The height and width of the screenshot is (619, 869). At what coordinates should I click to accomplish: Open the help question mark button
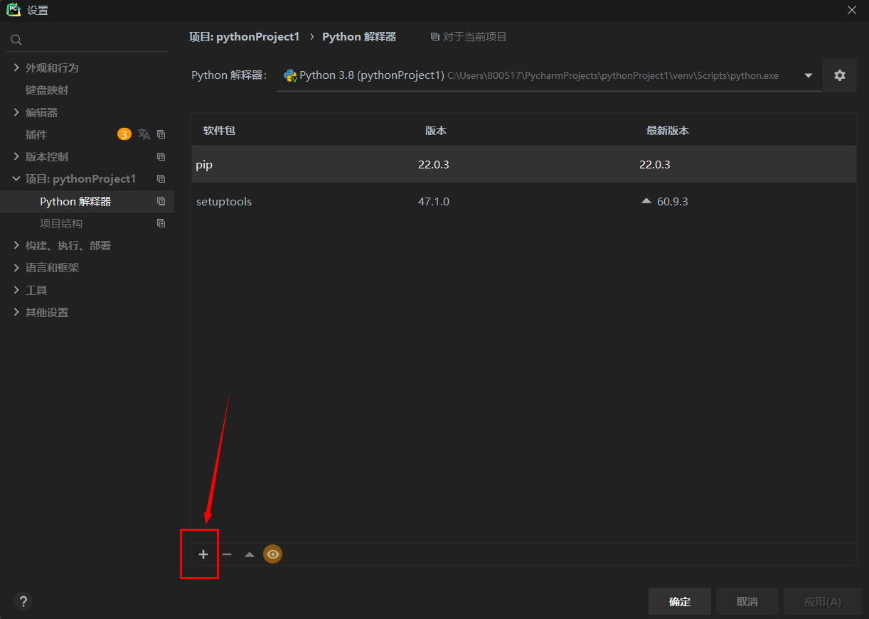pyautogui.click(x=23, y=601)
